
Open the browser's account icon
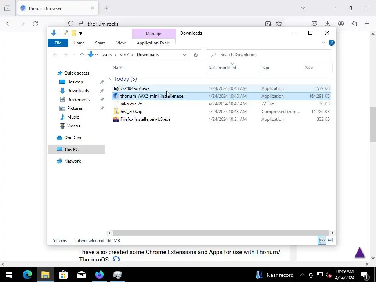pyautogui.click(x=341, y=23)
